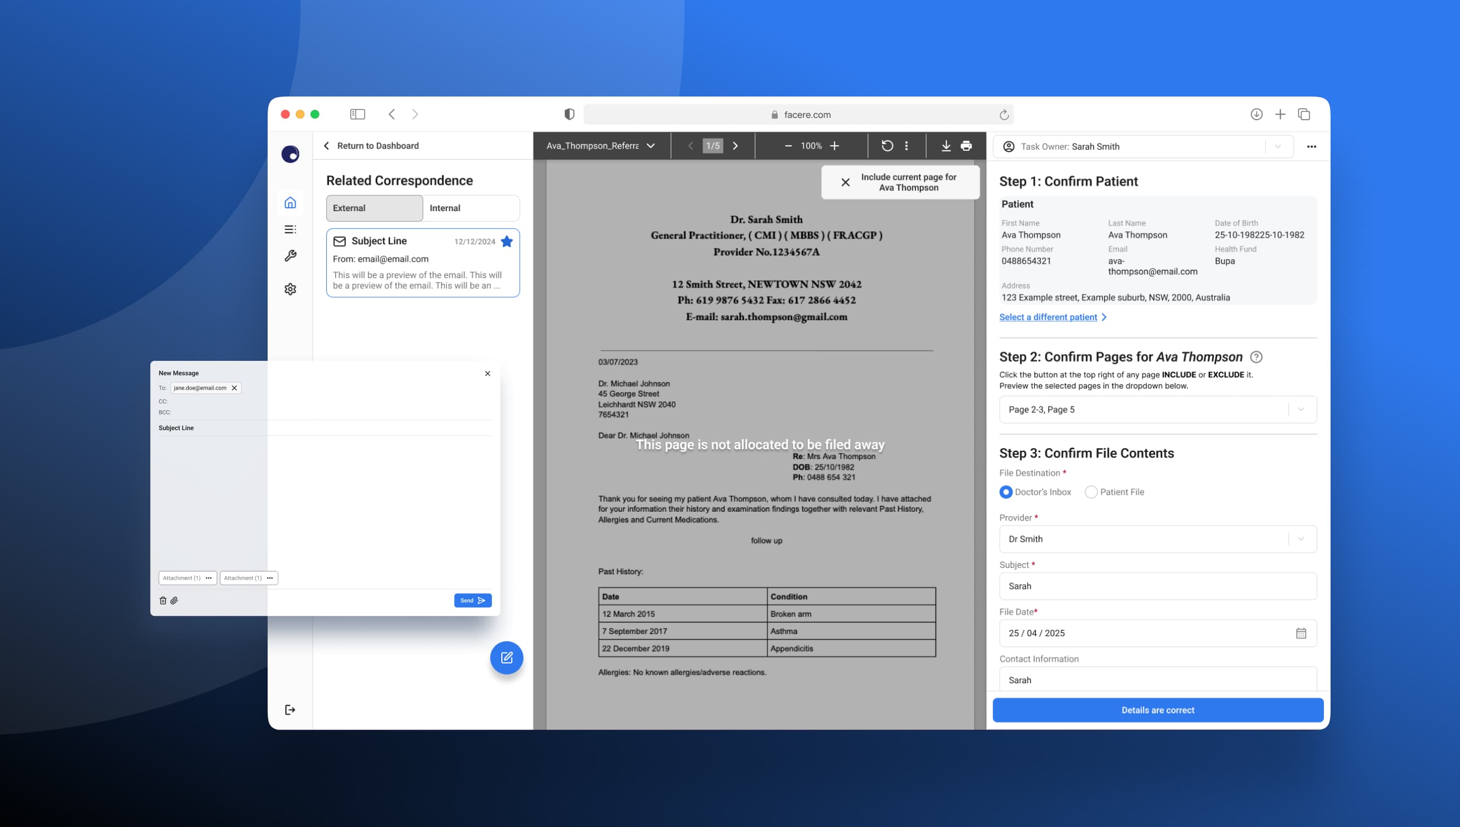Switch to the Internal tab
The height and width of the screenshot is (827, 1460).
tap(471, 208)
